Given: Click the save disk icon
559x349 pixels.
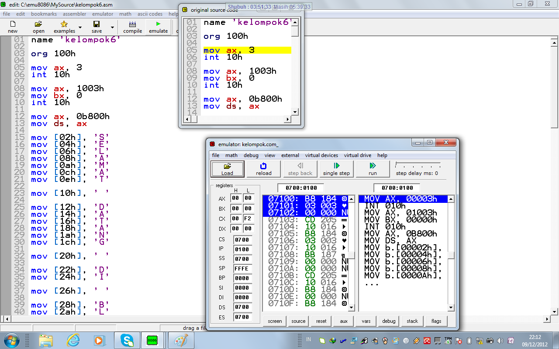Looking at the screenshot, I should coord(97,24).
